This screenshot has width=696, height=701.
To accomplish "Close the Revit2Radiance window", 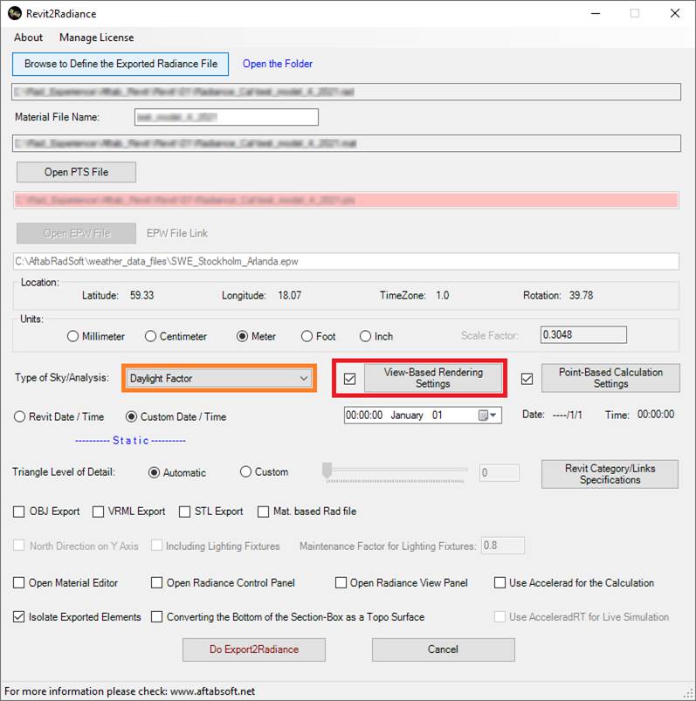I will point(675,13).
